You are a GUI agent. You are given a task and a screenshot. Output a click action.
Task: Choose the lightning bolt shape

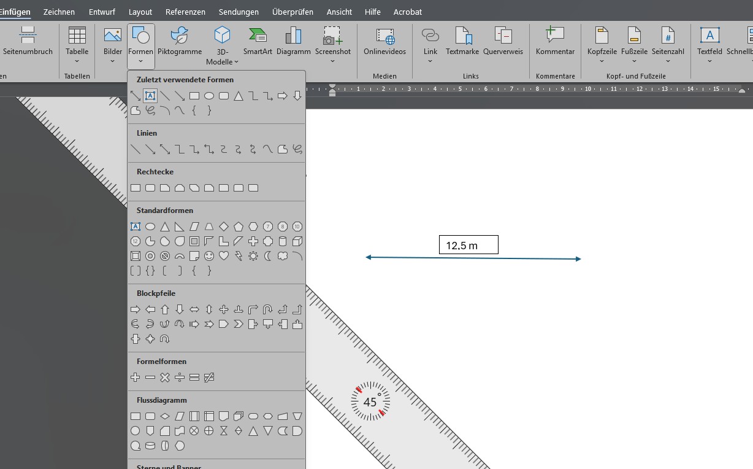click(239, 256)
